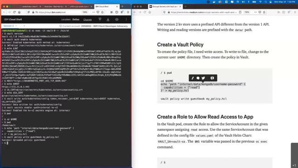Reload the Medium article page
The width and height of the screenshot is (298, 168).
pyautogui.click(x=145, y=12)
